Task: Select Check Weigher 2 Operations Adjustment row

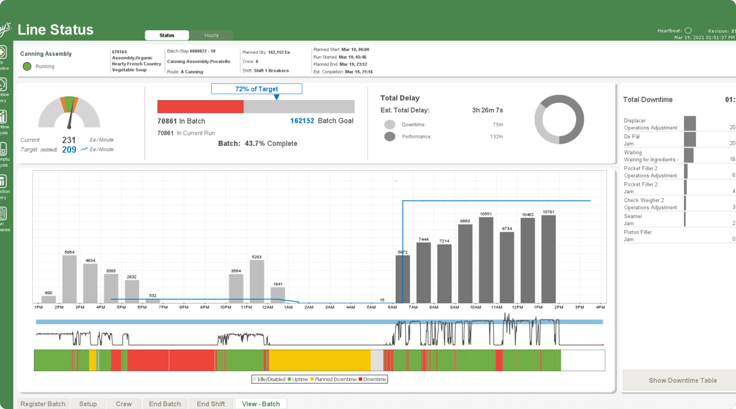Action: (680, 204)
